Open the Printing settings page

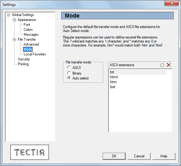click(x=23, y=64)
